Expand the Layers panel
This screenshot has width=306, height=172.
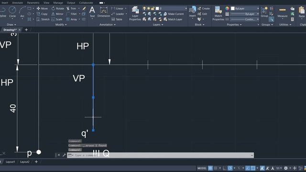[158, 24]
